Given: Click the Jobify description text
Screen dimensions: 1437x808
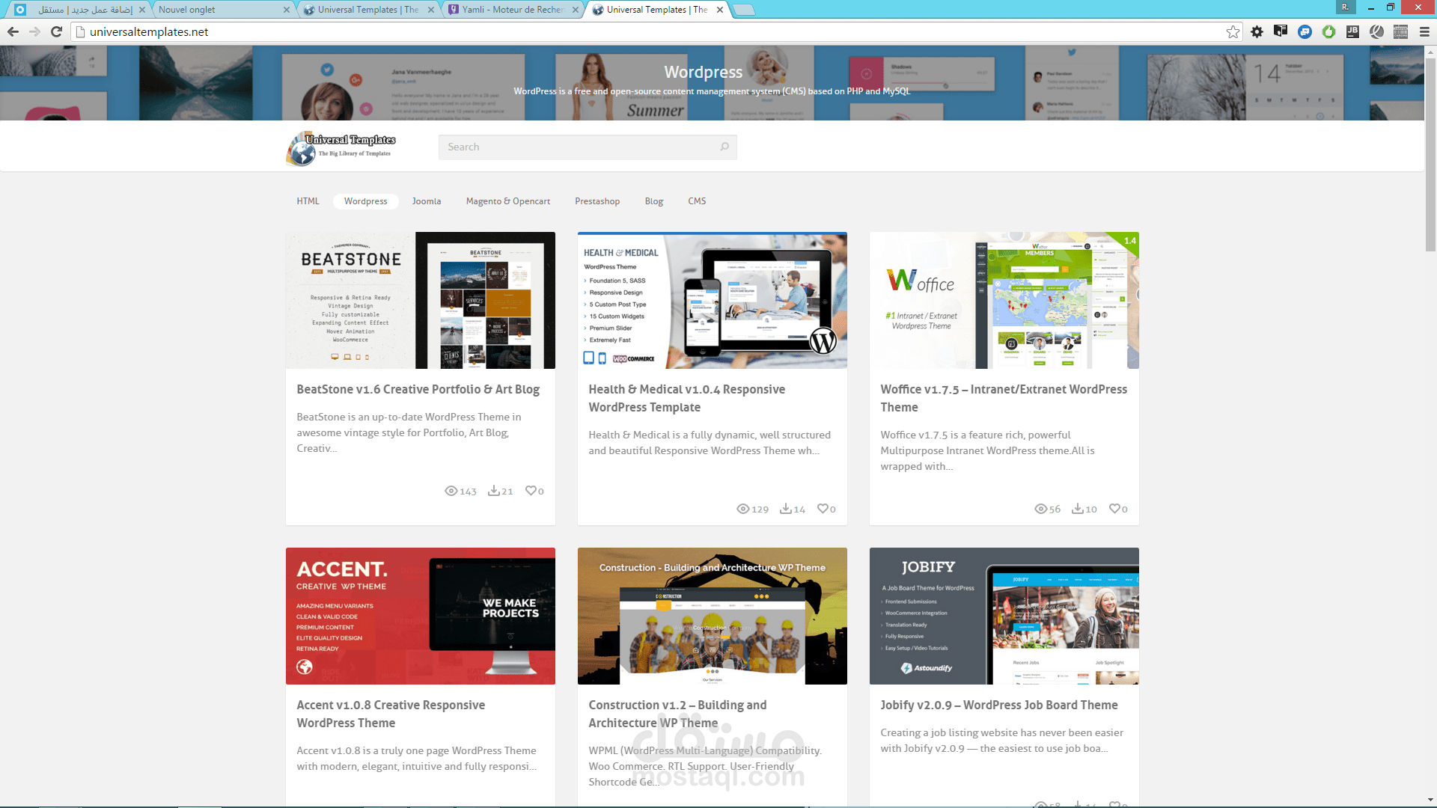Looking at the screenshot, I should pyautogui.click(x=1001, y=741).
